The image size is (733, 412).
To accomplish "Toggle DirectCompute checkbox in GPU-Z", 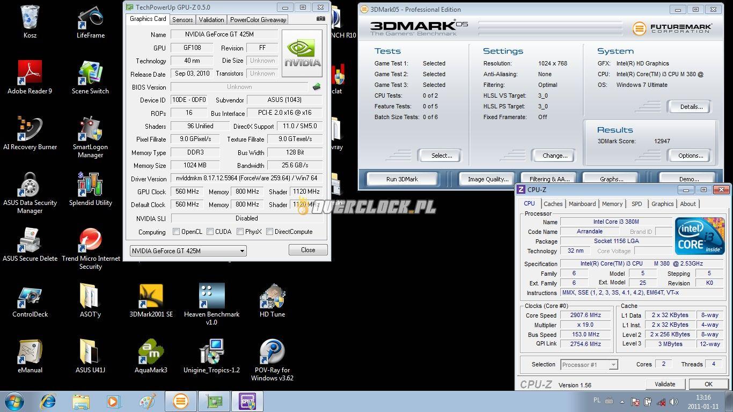I will coord(270,232).
